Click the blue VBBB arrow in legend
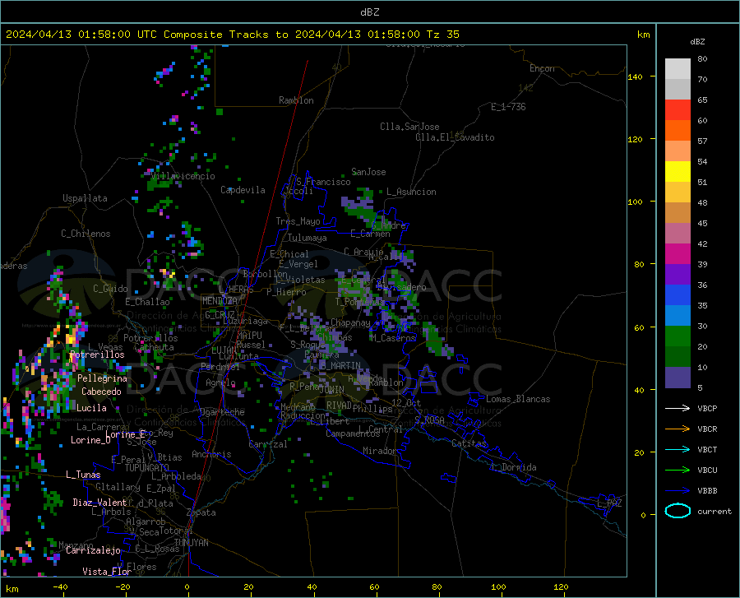The height and width of the screenshot is (598, 740). 678,491
